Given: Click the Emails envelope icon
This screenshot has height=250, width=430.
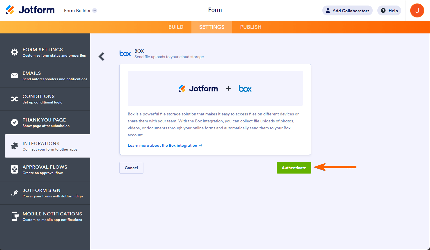Looking at the screenshot, I should [15, 76].
